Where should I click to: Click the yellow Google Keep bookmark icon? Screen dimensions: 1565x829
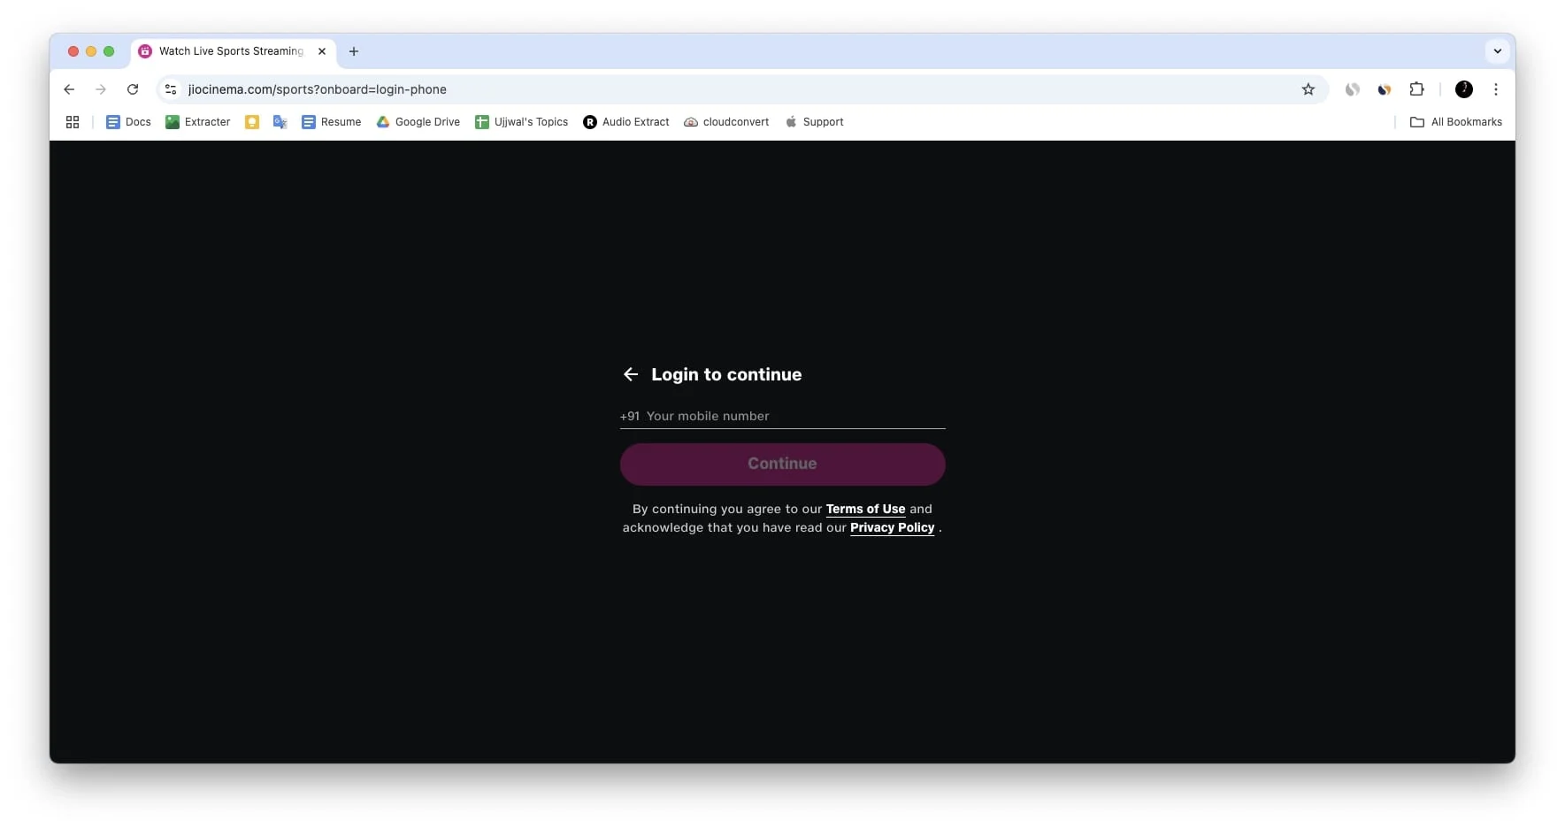pos(252,122)
